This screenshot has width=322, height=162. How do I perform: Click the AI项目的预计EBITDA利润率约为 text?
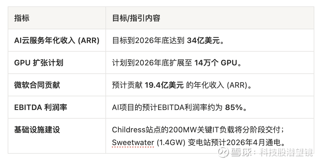point(167,107)
